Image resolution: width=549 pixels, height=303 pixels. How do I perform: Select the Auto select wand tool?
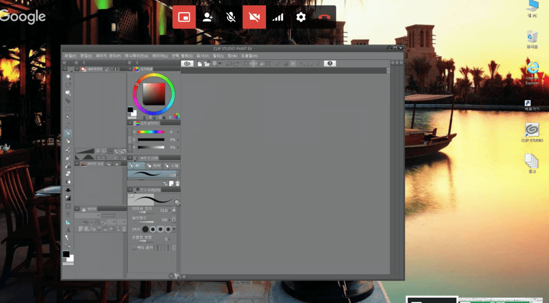68,117
